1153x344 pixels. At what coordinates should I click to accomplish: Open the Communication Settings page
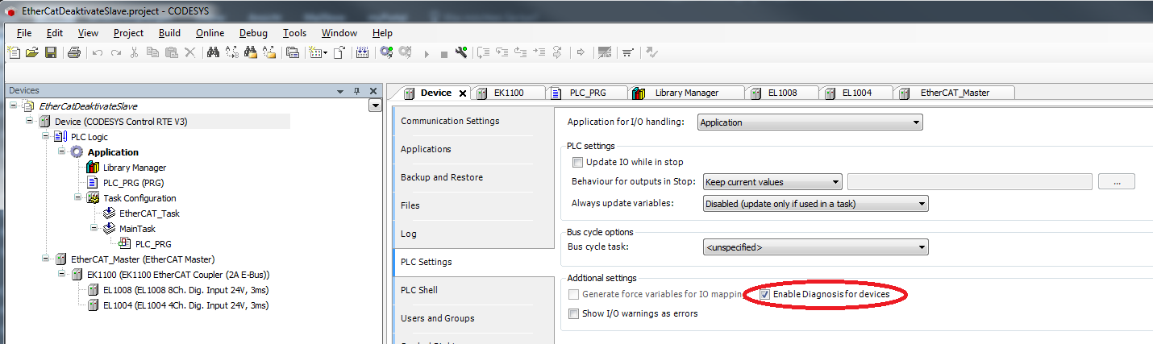pos(450,121)
